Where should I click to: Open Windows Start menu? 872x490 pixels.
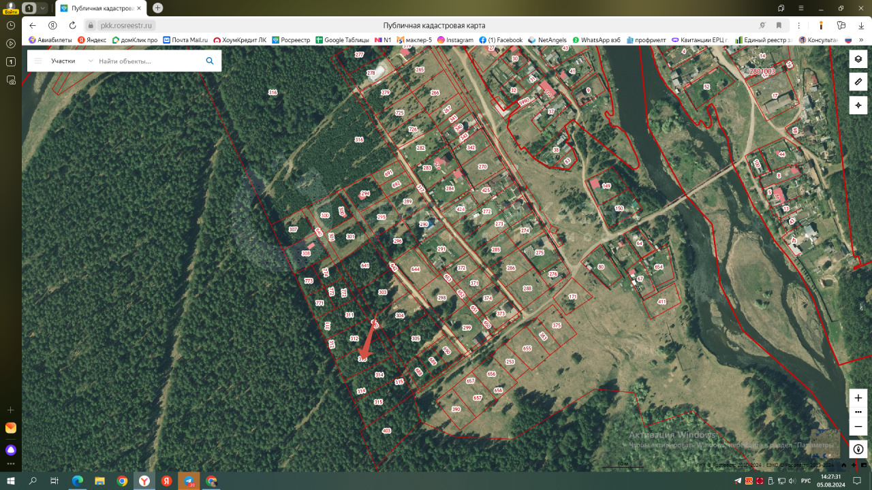click(11, 480)
